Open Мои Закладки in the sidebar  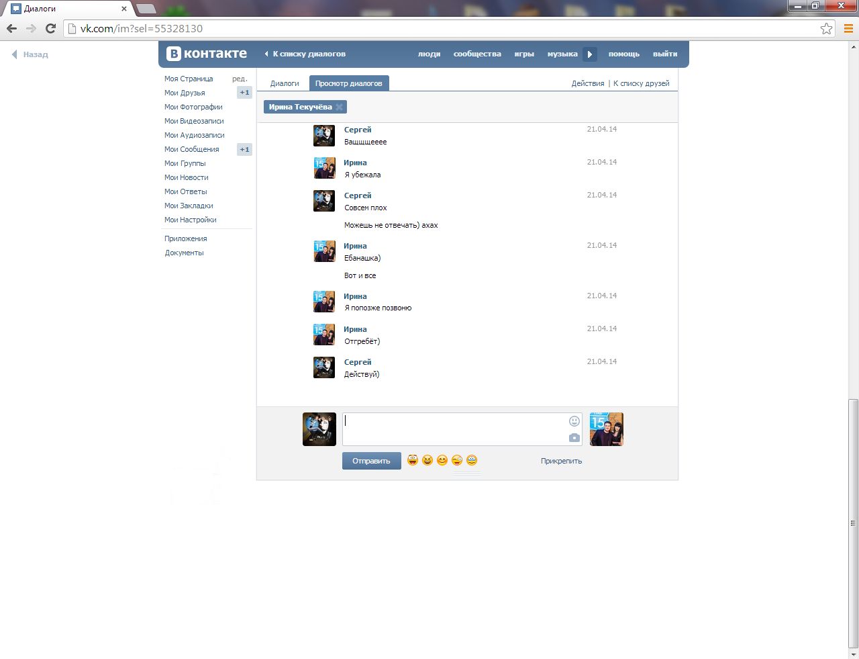tap(189, 206)
